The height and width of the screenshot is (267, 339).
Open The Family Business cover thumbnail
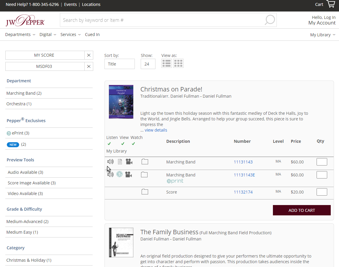pyautogui.click(x=121, y=242)
